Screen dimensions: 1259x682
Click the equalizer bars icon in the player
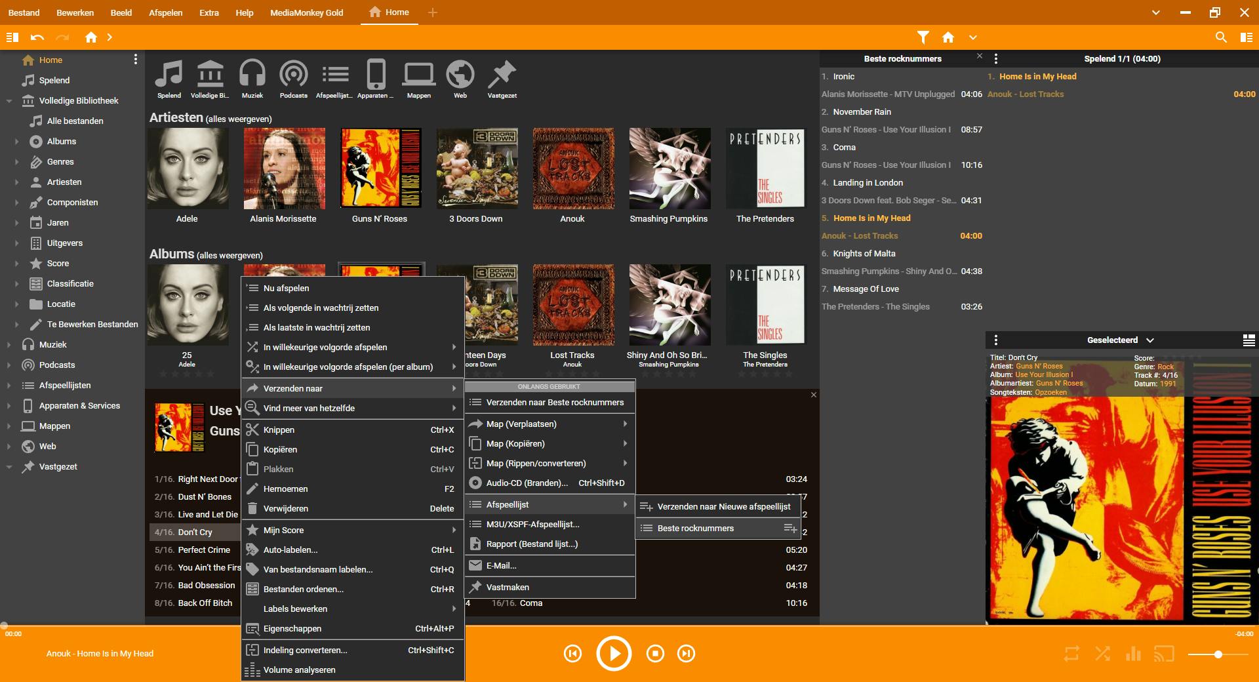click(1133, 654)
